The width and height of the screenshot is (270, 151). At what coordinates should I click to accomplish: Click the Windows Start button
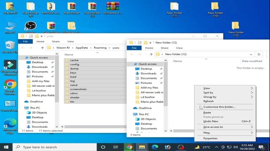click(x=6, y=147)
